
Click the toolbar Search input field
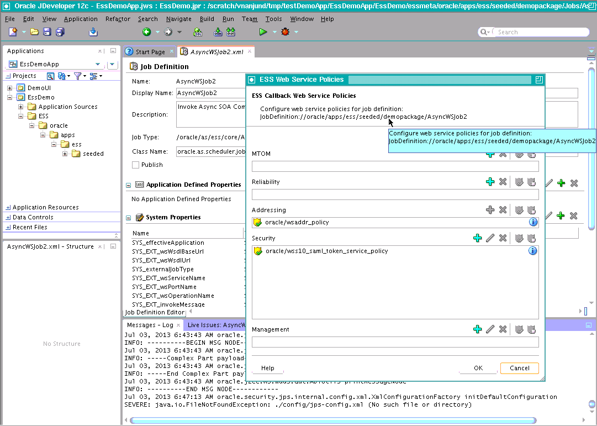point(541,32)
